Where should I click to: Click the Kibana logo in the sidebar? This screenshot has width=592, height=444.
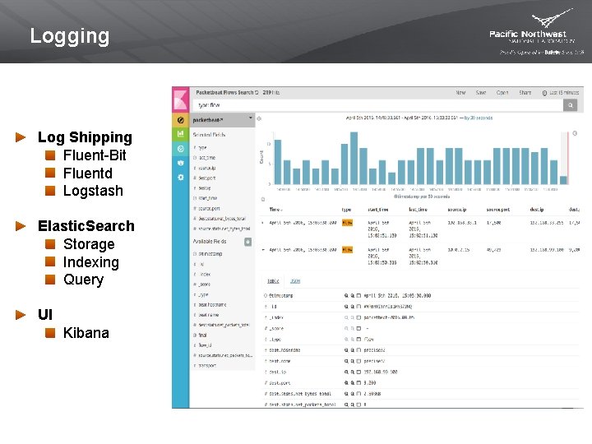(x=180, y=99)
